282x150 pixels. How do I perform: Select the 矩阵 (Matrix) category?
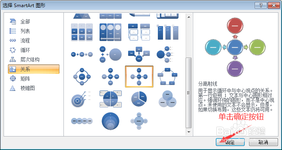(34, 79)
